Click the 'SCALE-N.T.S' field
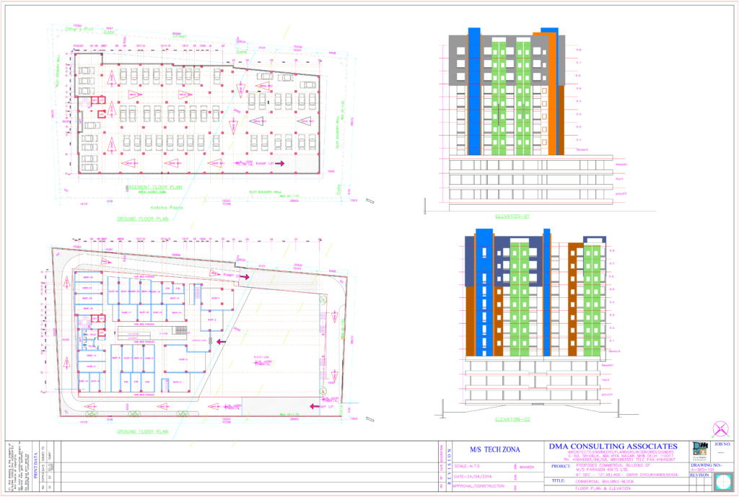Image resolution: width=739 pixels, height=497 pixels. pyautogui.click(x=467, y=467)
